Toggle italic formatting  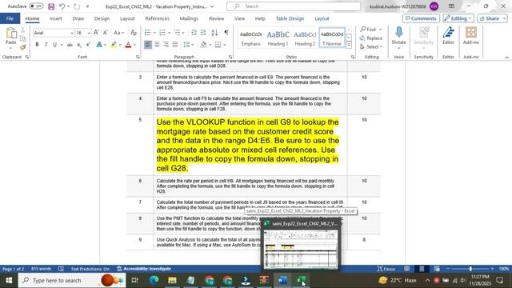click(x=46, y=45)
